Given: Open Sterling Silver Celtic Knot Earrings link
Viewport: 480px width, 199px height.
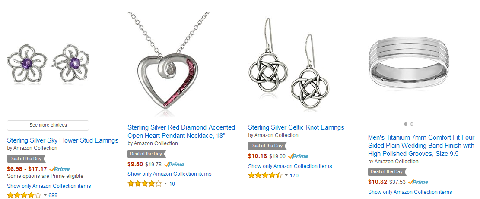Looking at the screenshot, I should (296, 127).
